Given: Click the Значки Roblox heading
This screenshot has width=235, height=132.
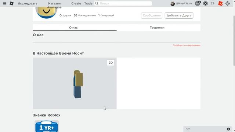Looking at the screenshot, I should (x=47, y=115).
